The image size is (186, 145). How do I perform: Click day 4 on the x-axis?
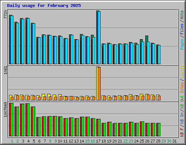tap(28, 141)
